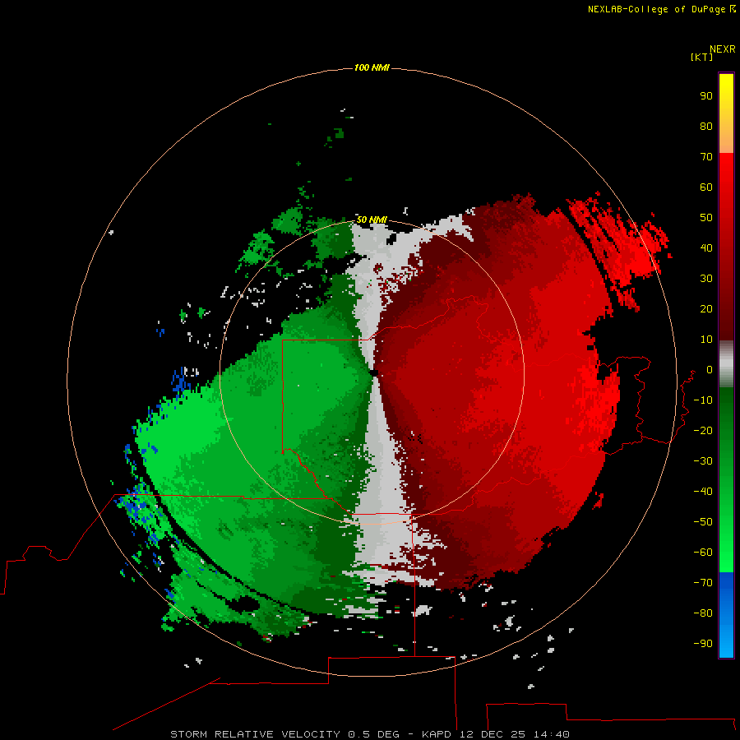
Task: Click the KAPD station identifier in the footer
Action: point(437,734)
